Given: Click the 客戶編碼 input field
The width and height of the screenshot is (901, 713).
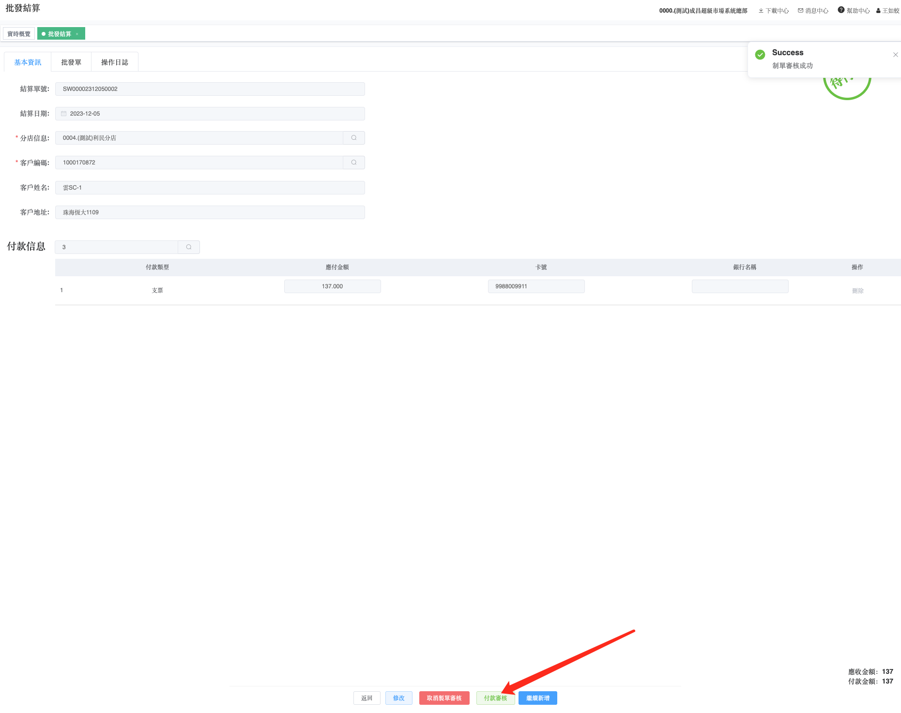Looking at the screenshot, I should [x=199, y=163].
